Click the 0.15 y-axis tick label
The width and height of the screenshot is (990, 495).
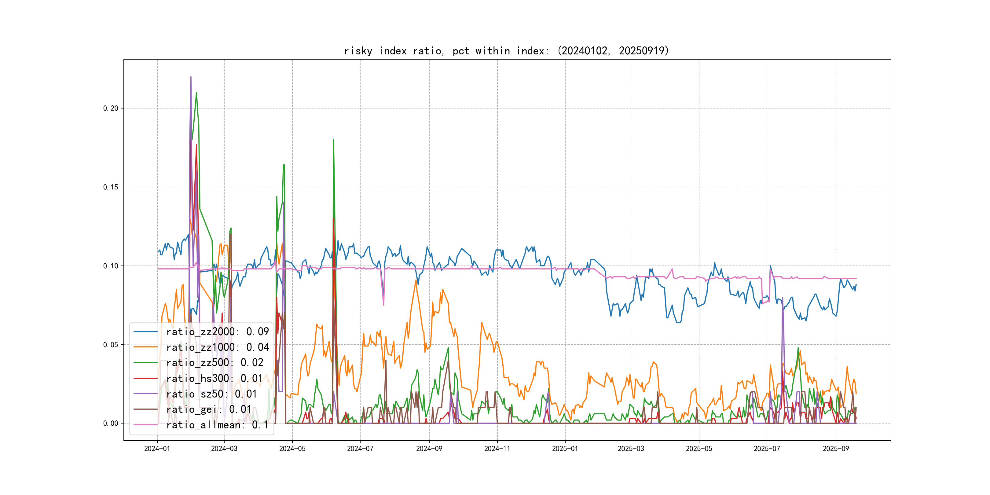[111, 187]
